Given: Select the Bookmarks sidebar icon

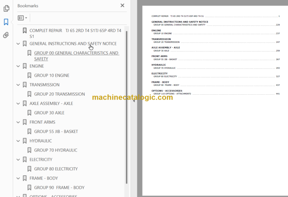Looking at the screenshot, I should [6, 22].
